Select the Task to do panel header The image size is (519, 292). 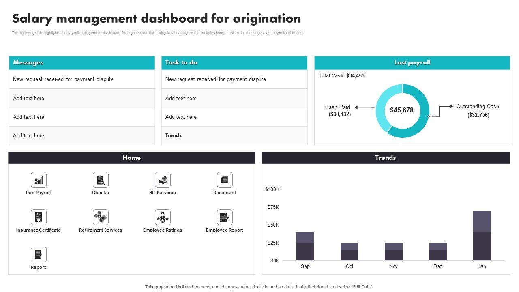tap(234, 63)
